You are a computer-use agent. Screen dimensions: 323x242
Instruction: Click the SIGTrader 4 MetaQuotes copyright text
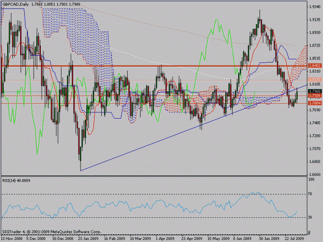point(52,232)
